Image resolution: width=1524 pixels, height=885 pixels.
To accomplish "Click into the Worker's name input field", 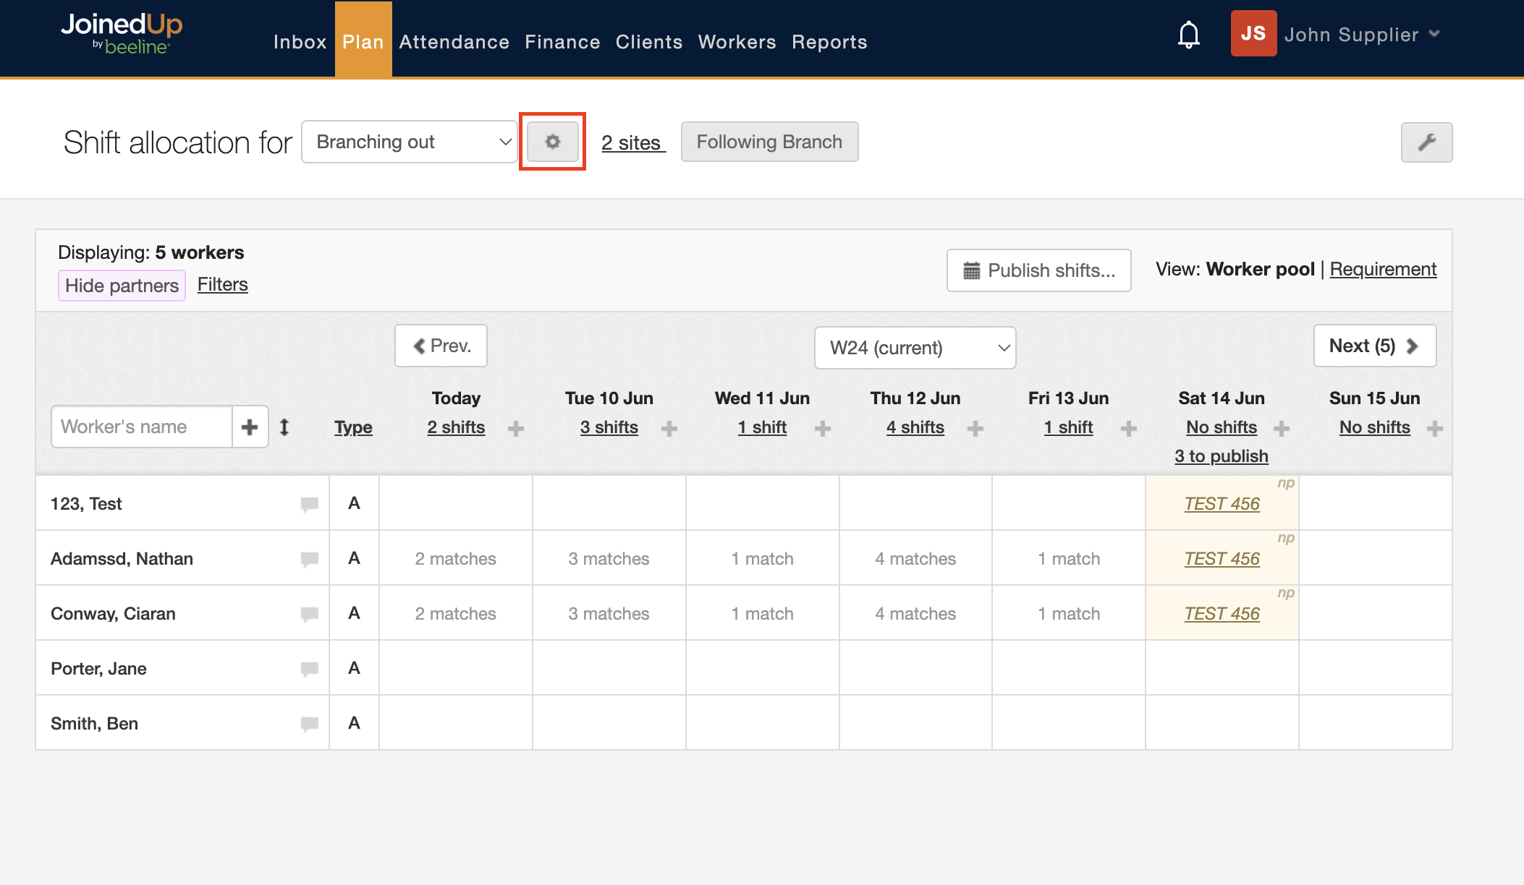I will 142,427.
